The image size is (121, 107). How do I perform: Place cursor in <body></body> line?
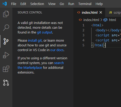pyautogui.click(x=108, y=30)
